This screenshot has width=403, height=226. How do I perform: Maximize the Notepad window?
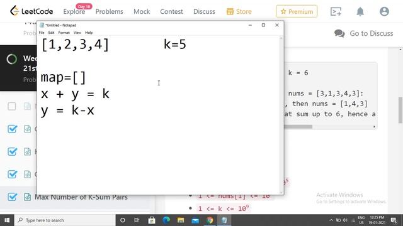(263, 25)
